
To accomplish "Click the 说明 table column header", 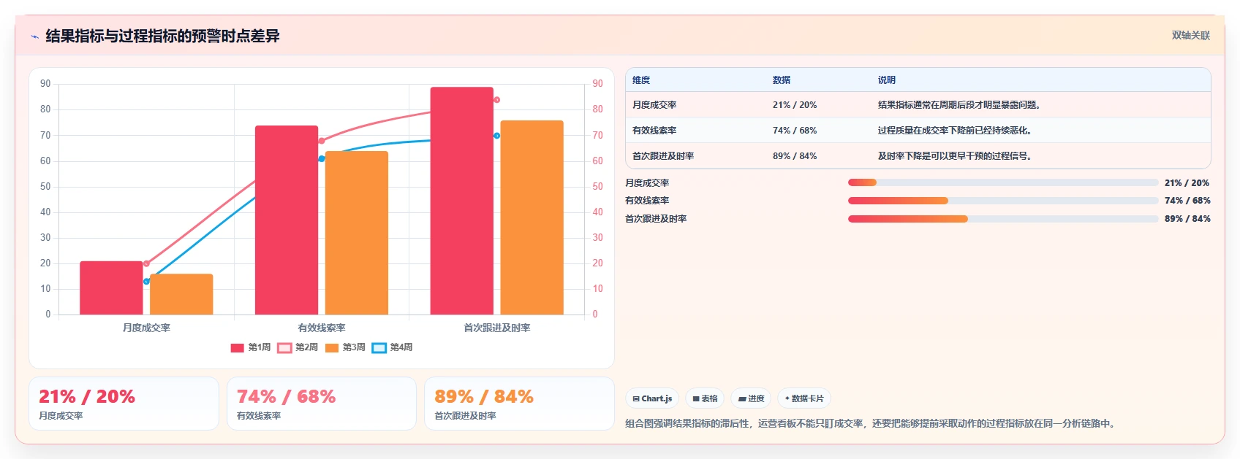I will (887, 80).
